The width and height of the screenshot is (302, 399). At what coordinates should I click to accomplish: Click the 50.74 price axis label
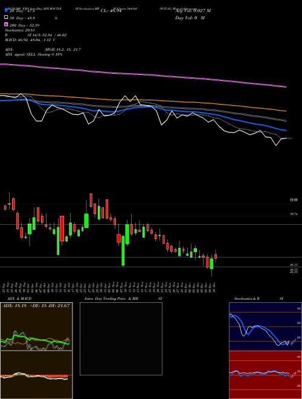click(x=294, y=214)
